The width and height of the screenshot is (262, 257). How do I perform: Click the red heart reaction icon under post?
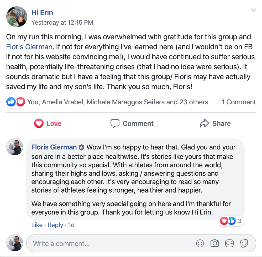coord(20,102)
